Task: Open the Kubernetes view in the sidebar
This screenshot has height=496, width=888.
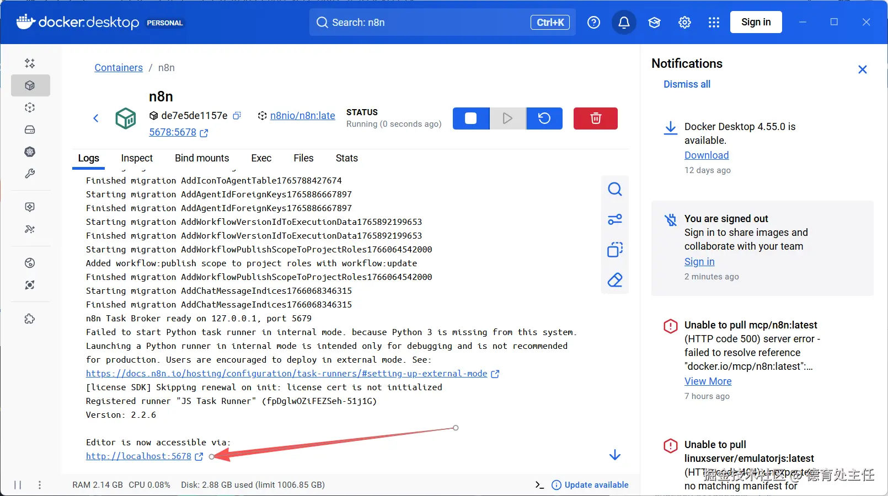Action: click(30, 152)
